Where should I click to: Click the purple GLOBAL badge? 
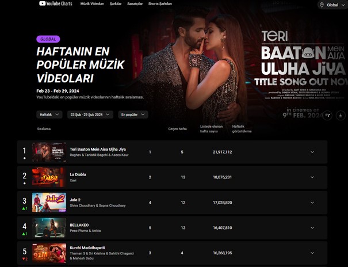[x=48, y=39]
